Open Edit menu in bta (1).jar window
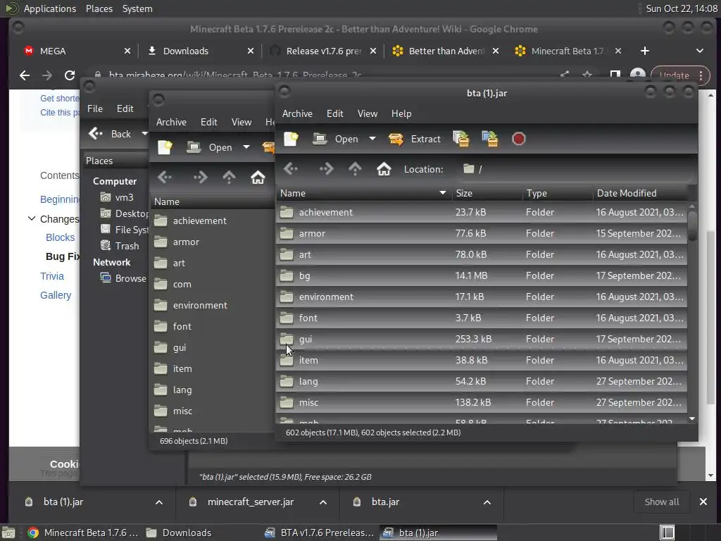The image size is (721, 541). point(334,113)
